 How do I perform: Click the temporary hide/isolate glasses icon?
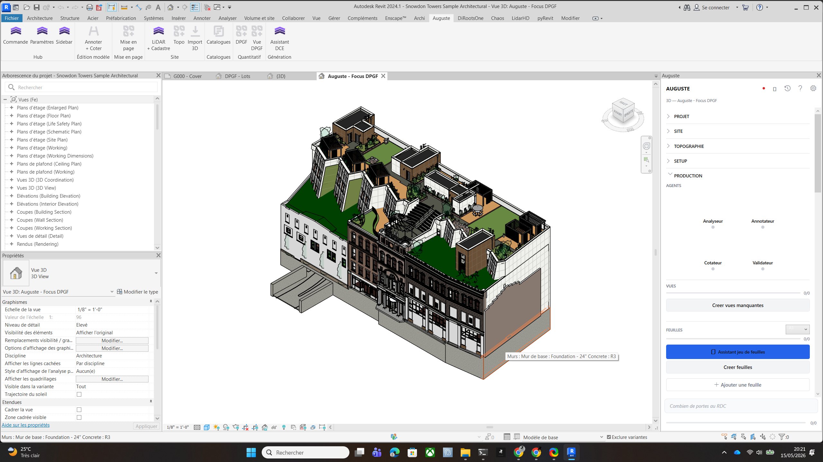274,427
